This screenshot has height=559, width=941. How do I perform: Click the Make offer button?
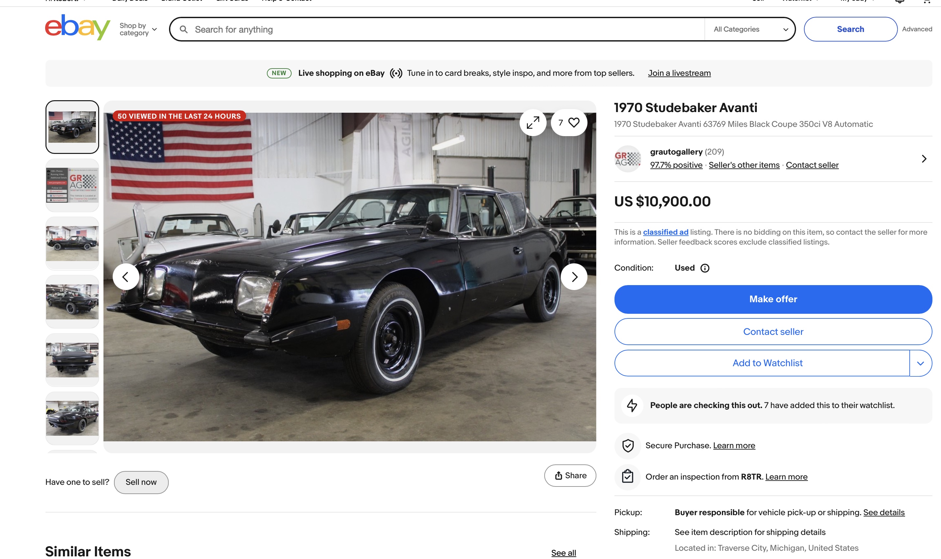point(773,300)
